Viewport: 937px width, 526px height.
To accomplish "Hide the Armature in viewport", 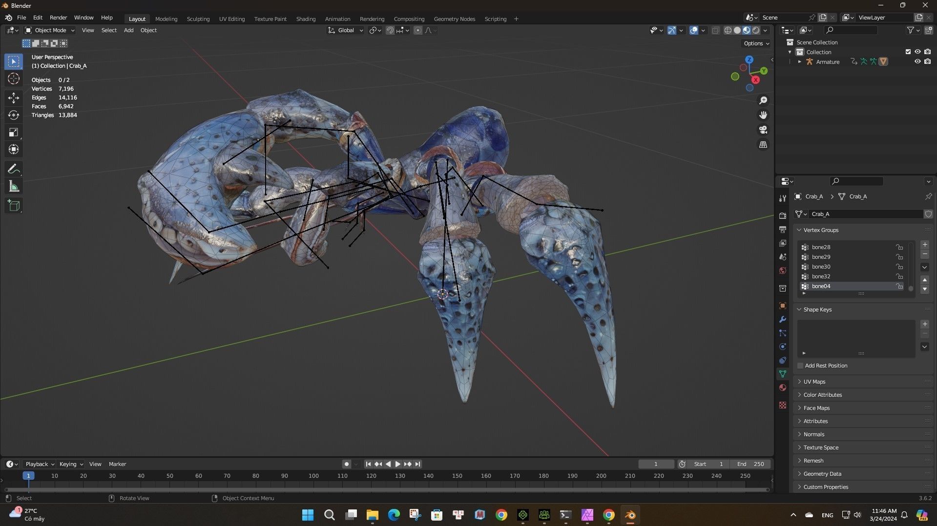I will [x=917, y=61].
